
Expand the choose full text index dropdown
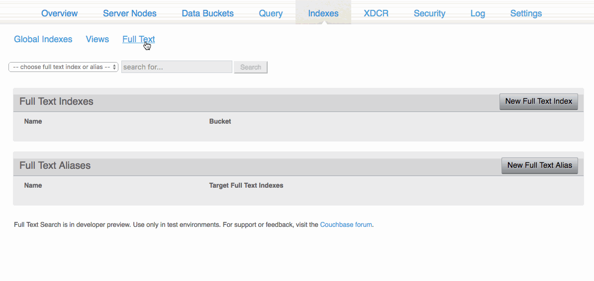coord(63,67)
